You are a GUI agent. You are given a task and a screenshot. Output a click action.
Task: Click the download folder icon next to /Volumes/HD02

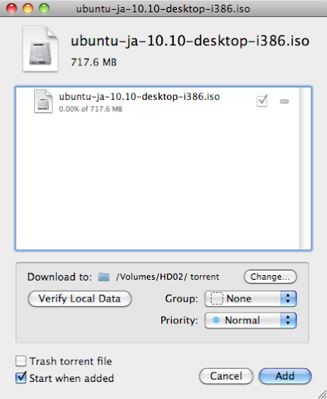coord(104,277)
